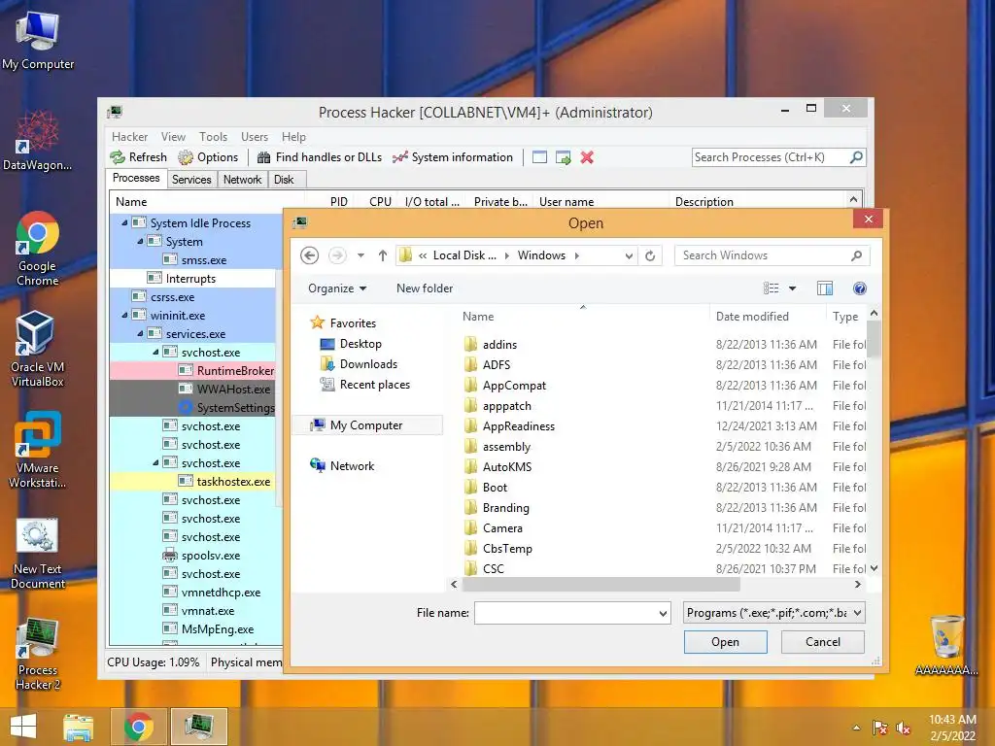
Task: Open Oracle VM VirtualBox desktop icon
Action: (x=38, y=350)
